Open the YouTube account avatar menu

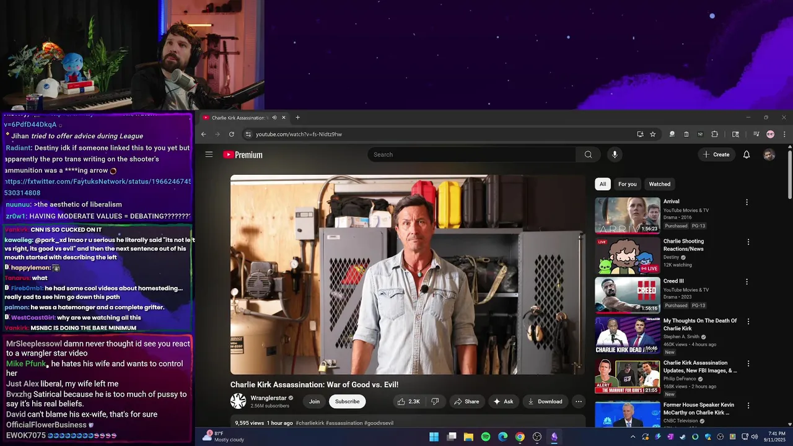769,154
